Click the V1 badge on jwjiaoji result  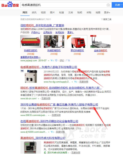(x=52, y=60)
